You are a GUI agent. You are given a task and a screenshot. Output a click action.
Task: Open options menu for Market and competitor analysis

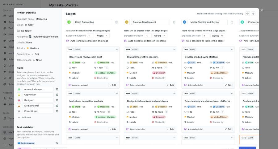click(x=117, y=94)
